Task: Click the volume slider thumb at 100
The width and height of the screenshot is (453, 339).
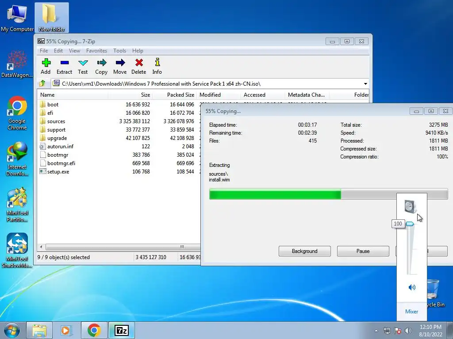Action: [410, 224]
